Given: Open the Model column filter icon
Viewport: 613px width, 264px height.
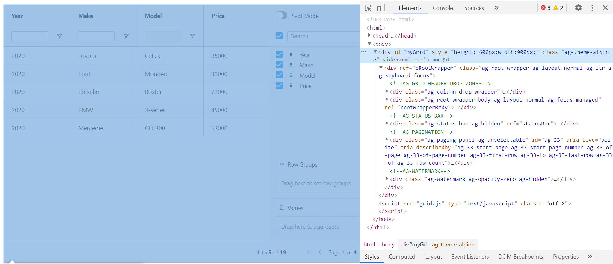Looking at the screenshot, I should click(x=193, y=36).
